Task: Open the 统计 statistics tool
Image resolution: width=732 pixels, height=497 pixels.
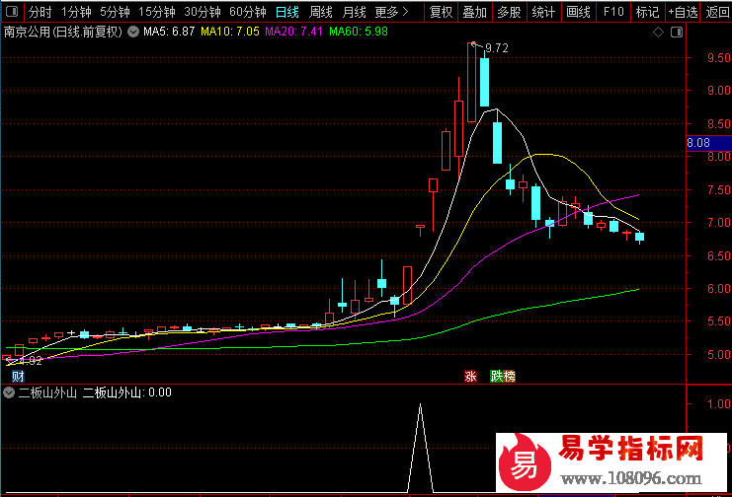Action: [x=543, y=12]
